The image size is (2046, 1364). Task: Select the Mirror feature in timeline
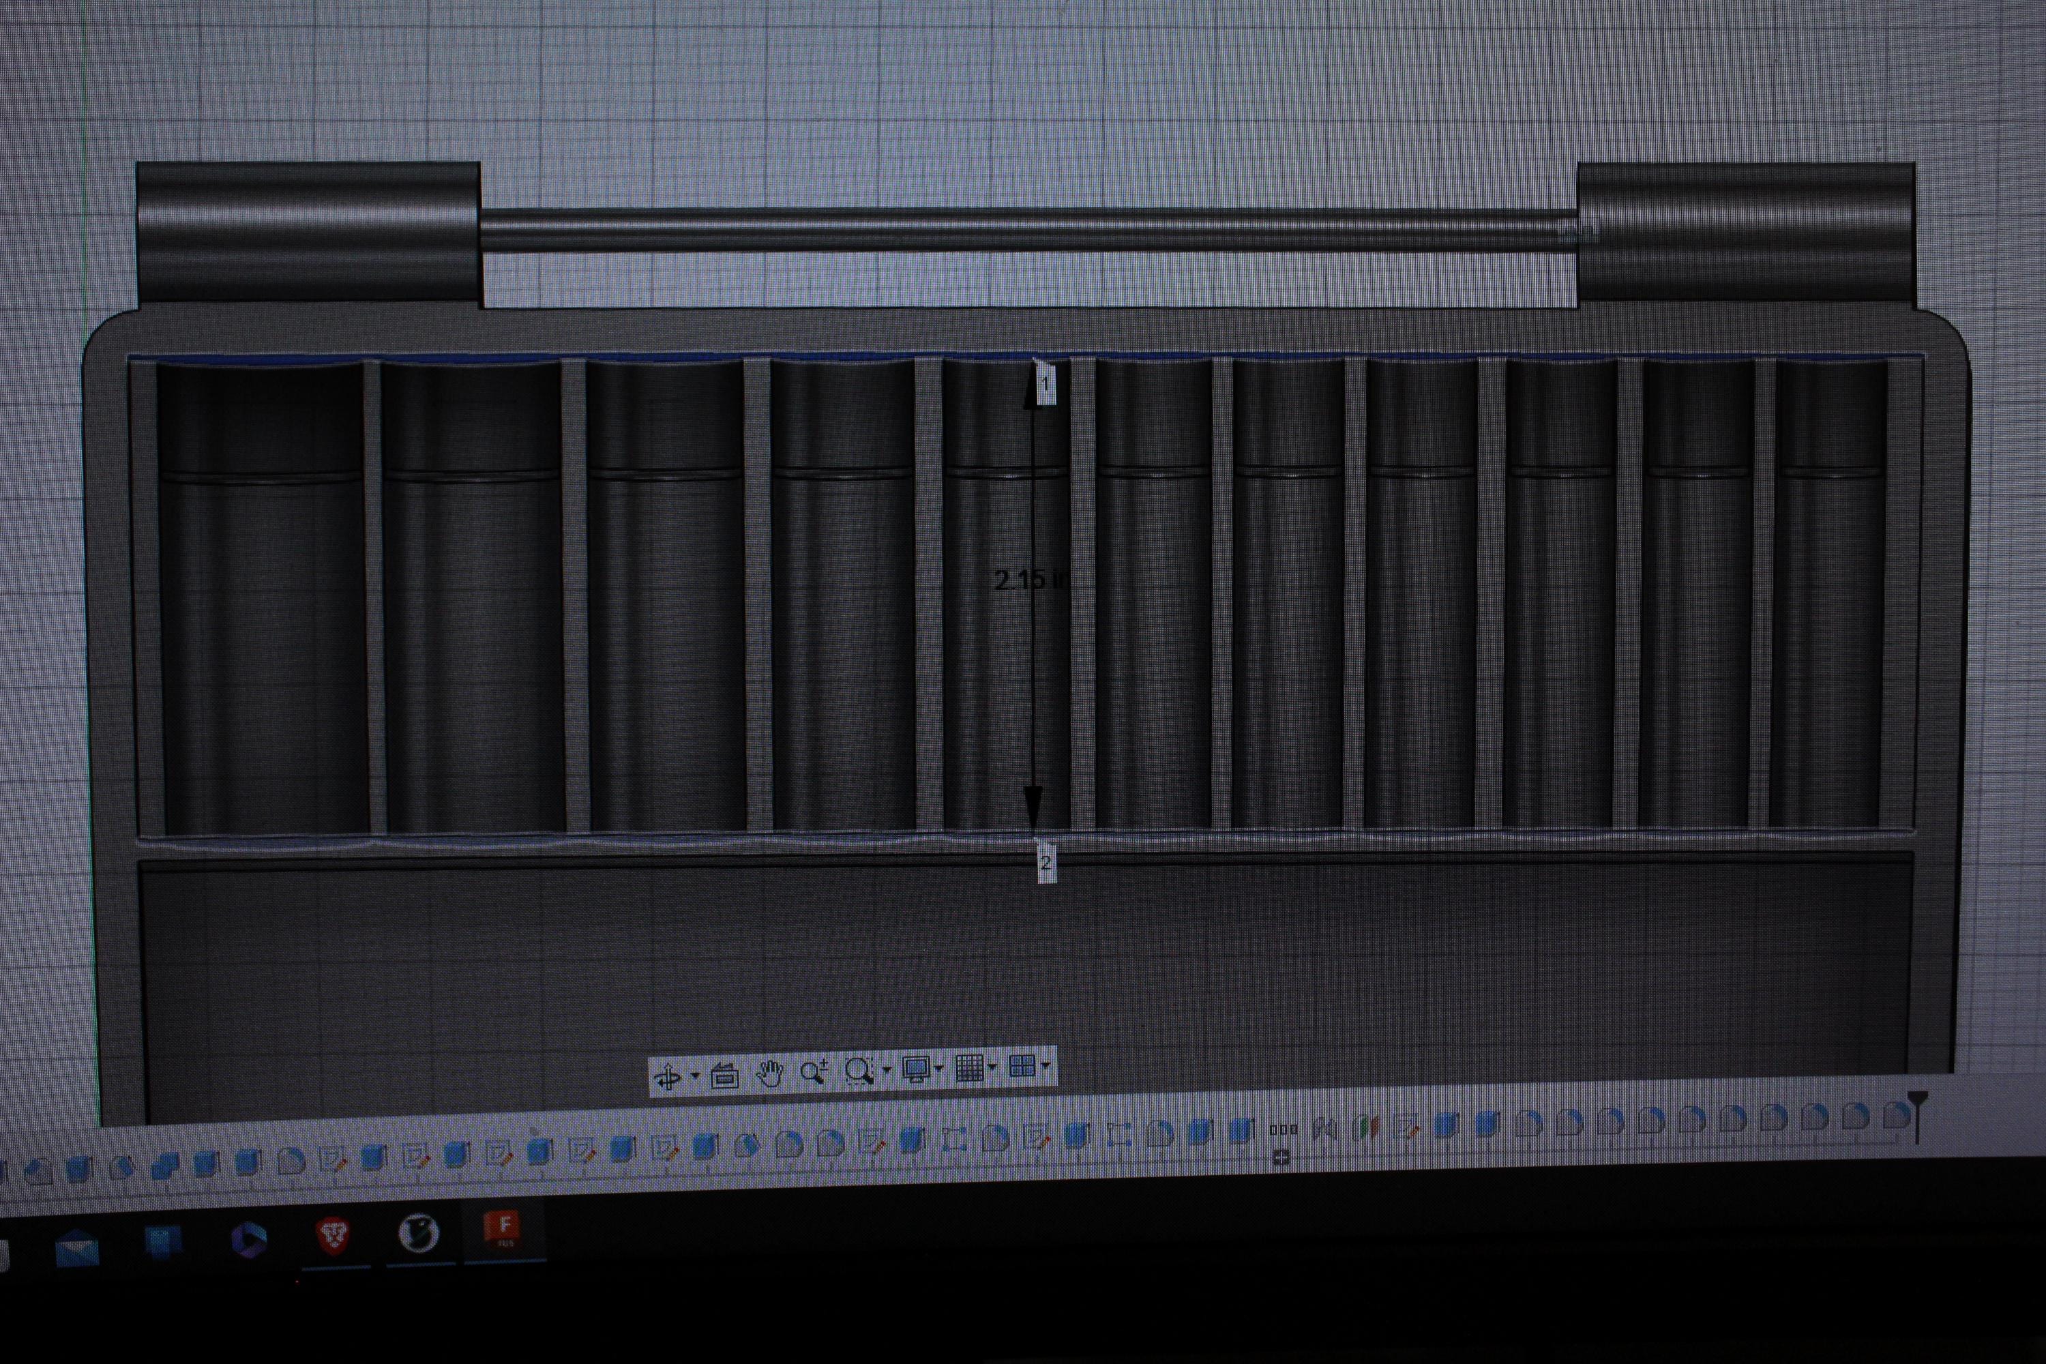(x=1325, y=1129)
